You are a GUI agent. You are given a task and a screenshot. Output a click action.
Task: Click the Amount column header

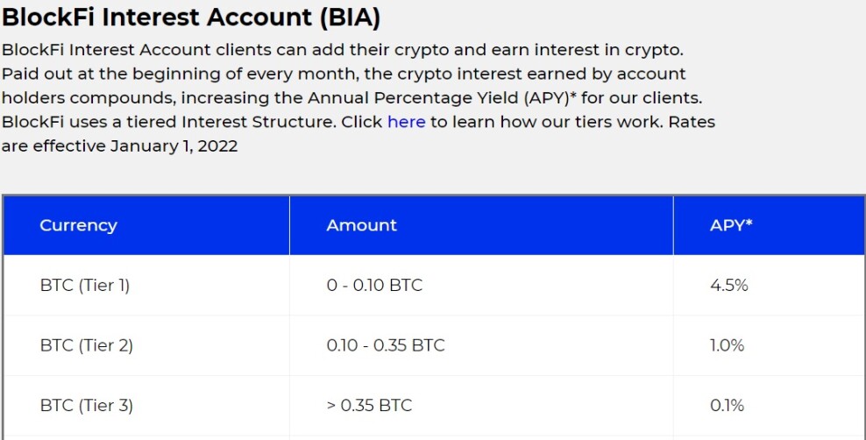[481, 225]
